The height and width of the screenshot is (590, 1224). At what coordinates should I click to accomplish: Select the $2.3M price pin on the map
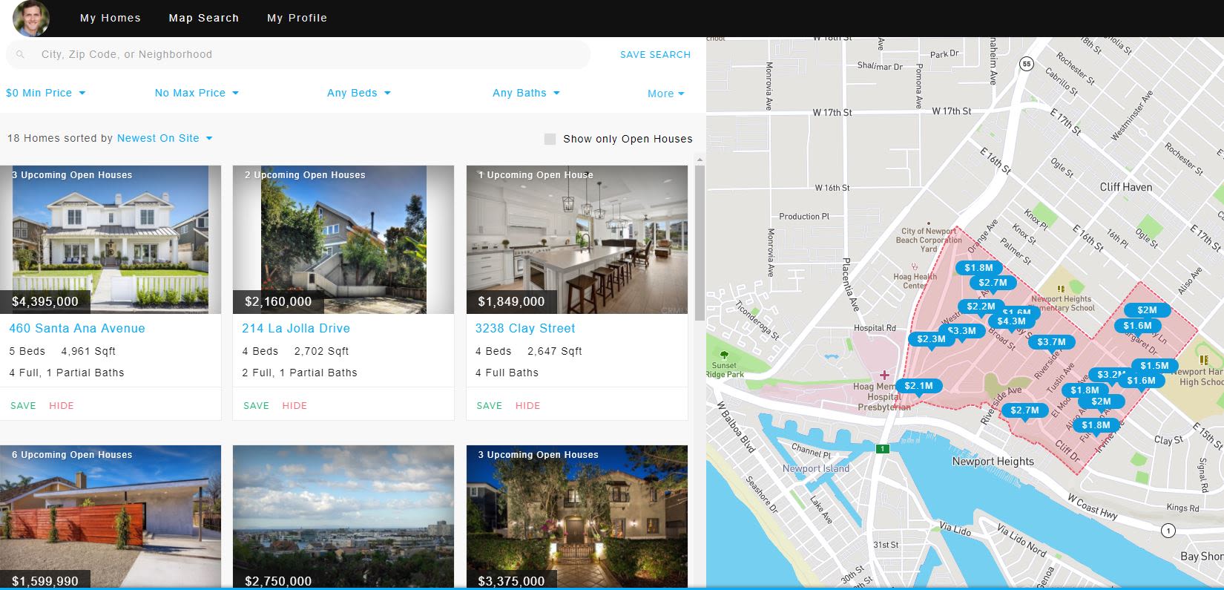pos(931,339)
